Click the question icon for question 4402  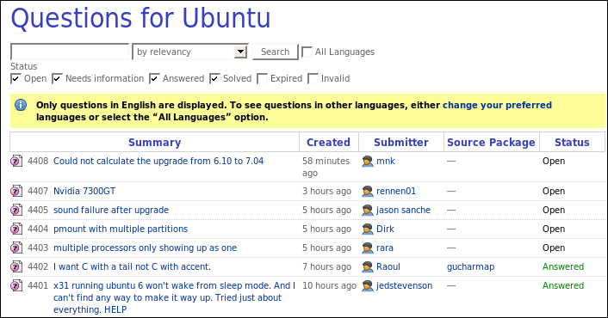[x=16, y=266]
